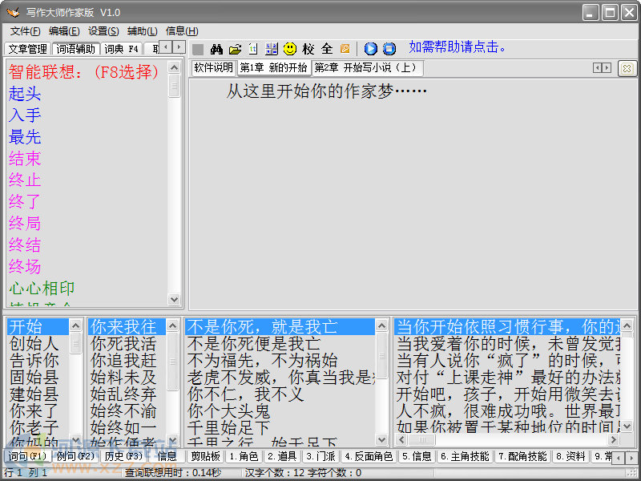Open the 设置(S) menu
Viewport: 641px width, 481px height.
103,31
